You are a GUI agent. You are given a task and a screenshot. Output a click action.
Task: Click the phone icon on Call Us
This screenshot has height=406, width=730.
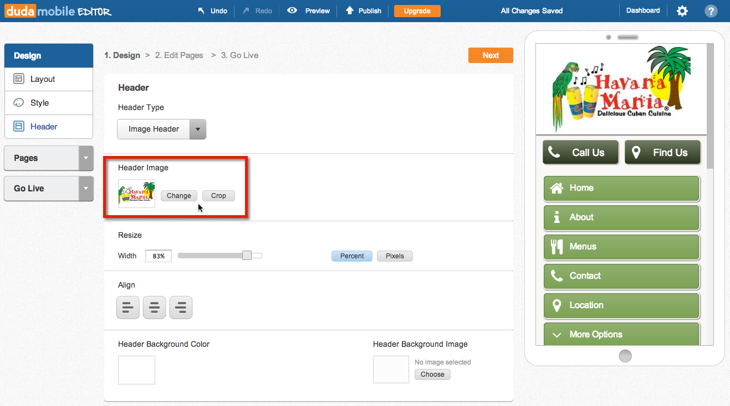(554, 152)
